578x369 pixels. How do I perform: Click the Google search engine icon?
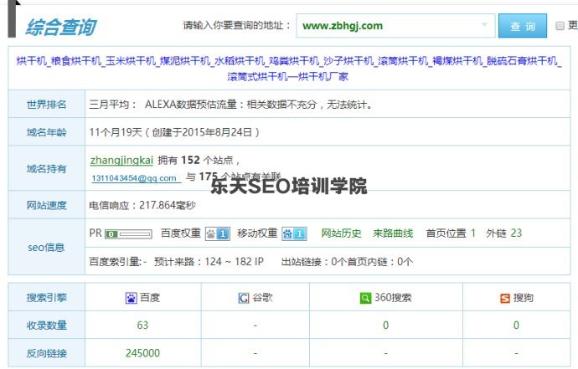click(x=244, y=298)
